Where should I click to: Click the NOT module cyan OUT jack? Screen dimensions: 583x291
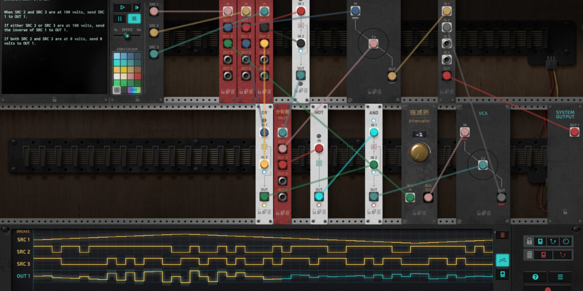point(319,197)
